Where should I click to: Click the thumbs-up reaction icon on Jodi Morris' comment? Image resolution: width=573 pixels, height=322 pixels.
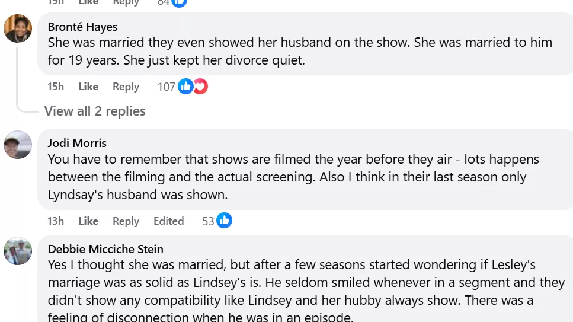pos(224,221)
